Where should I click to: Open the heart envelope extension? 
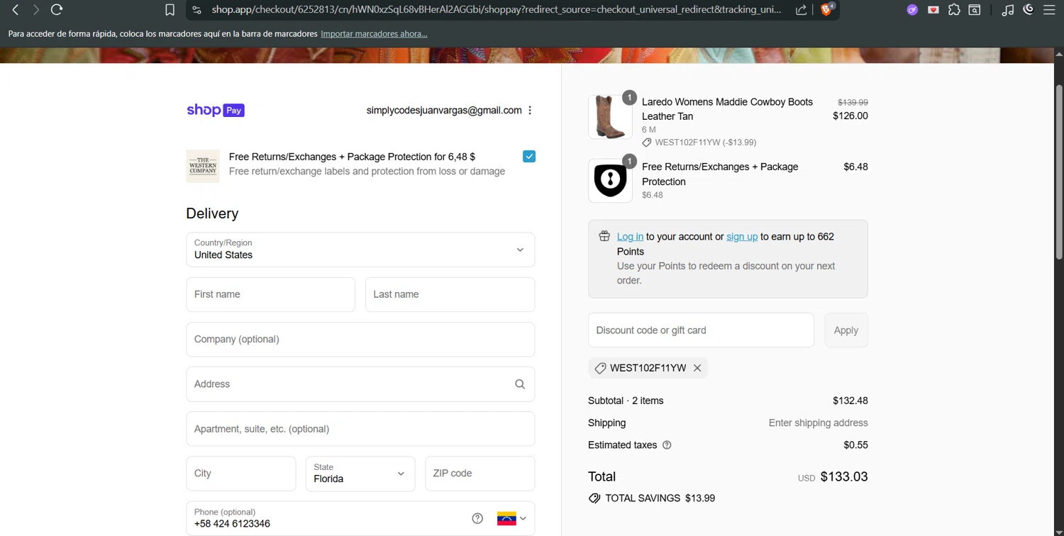933,10
